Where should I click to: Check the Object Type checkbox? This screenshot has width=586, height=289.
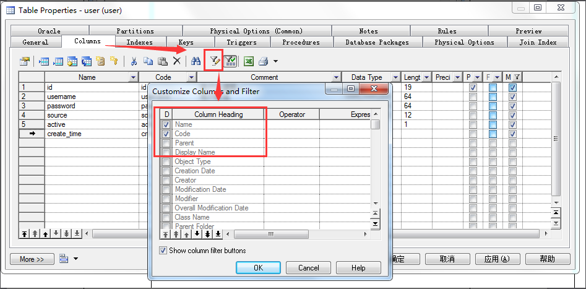pyautogui.click(x=166, y=162)
